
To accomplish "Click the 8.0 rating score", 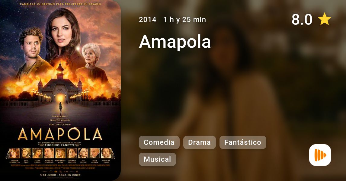I will [302, 19].
